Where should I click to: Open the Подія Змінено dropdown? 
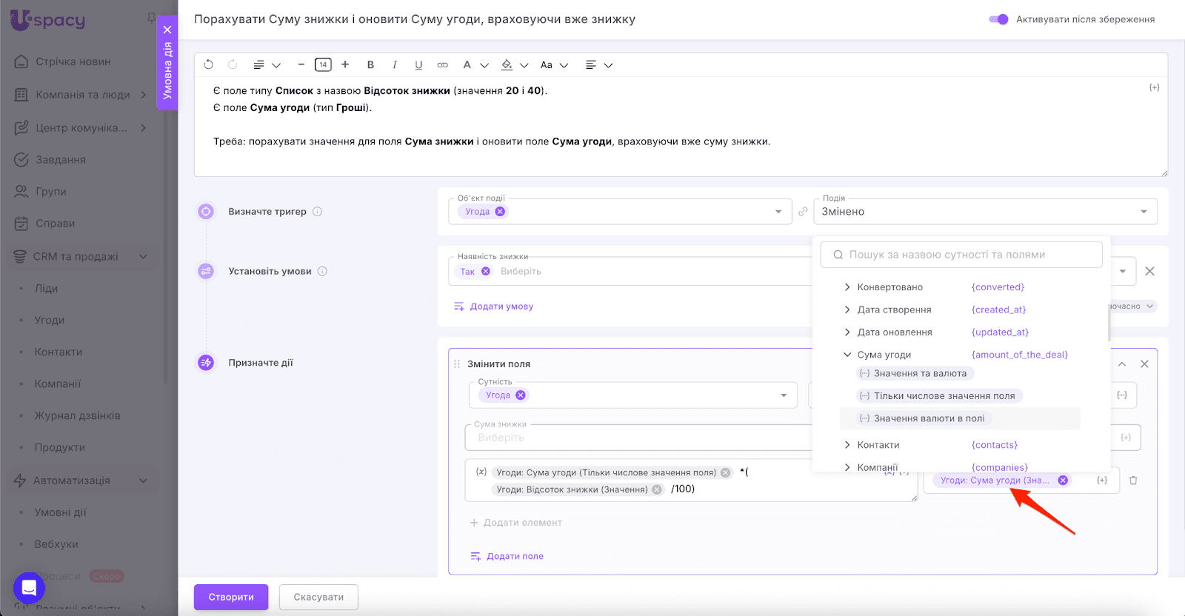985,212
